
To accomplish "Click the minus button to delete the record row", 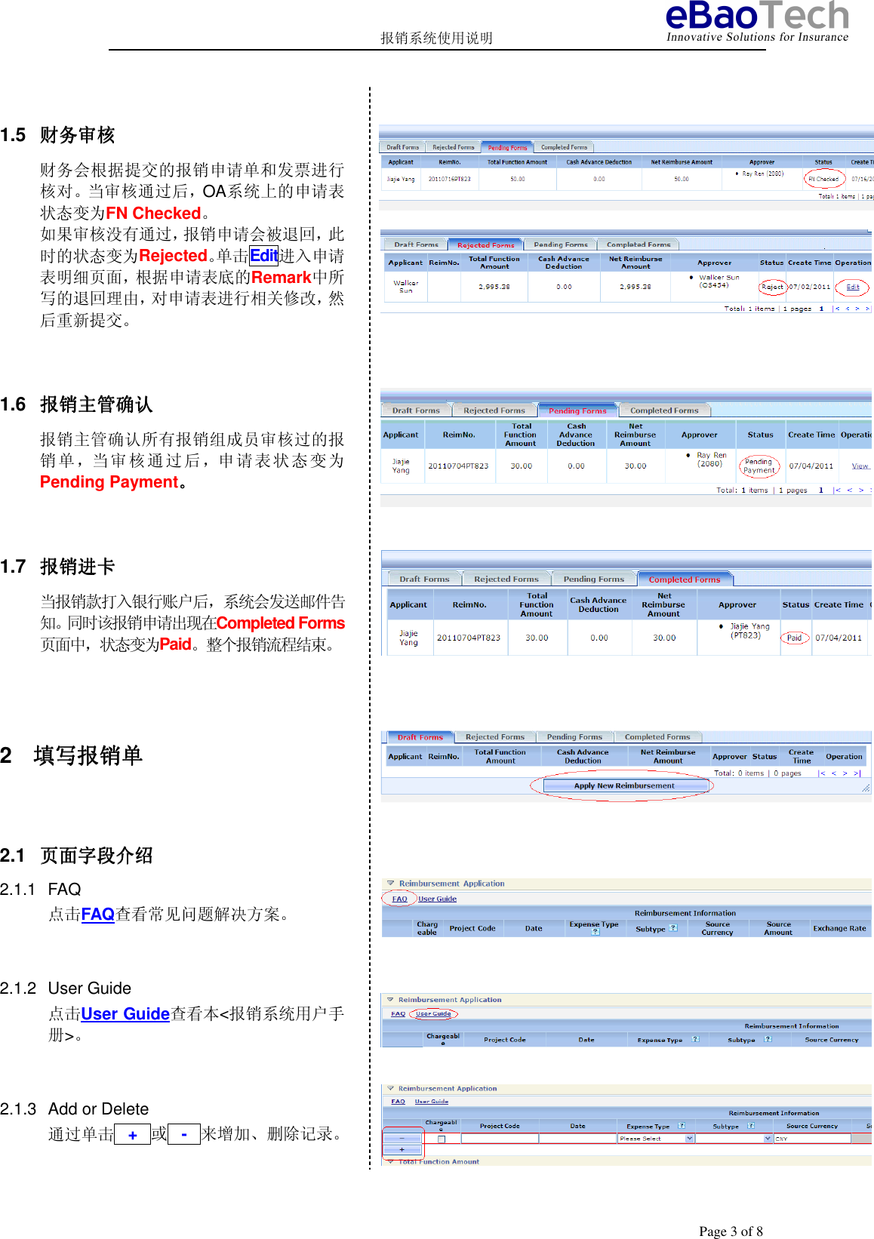I will pyautogui.click(x=402, y=1139).
